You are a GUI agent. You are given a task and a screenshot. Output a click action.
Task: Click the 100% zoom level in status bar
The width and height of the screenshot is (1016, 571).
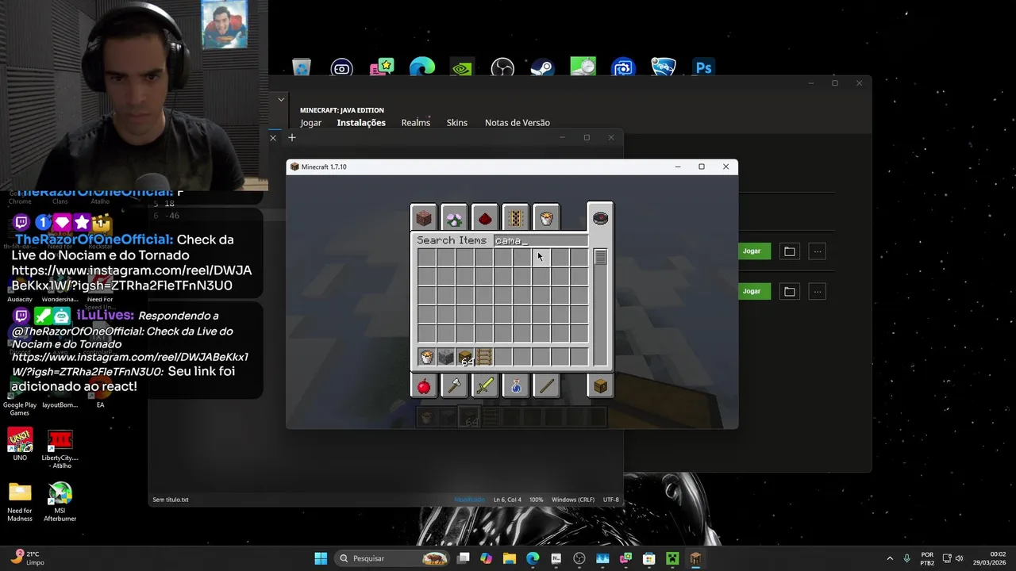pyautogui.click(x=537, y=500)
